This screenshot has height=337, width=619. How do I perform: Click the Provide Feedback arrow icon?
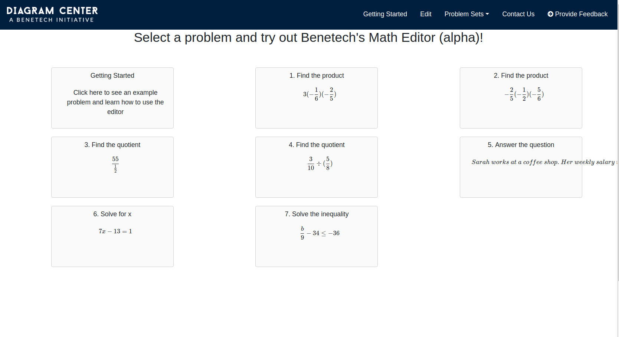tap(550, 14)
